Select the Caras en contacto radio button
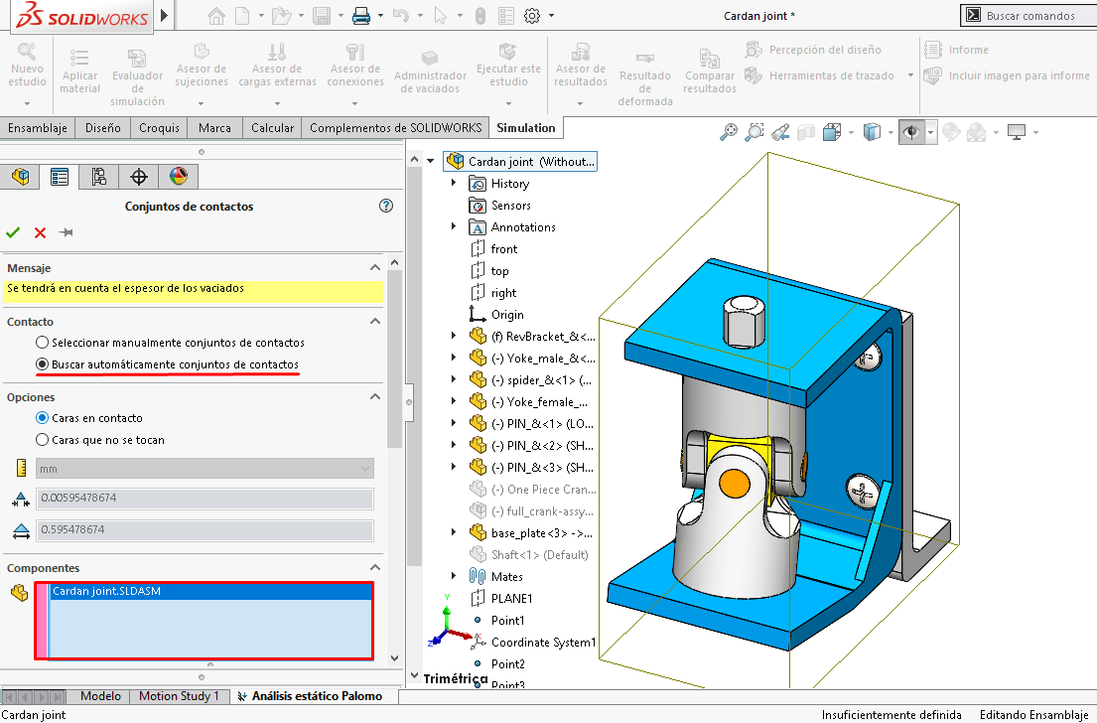The image size is (1097, 723). click(43, 418)
